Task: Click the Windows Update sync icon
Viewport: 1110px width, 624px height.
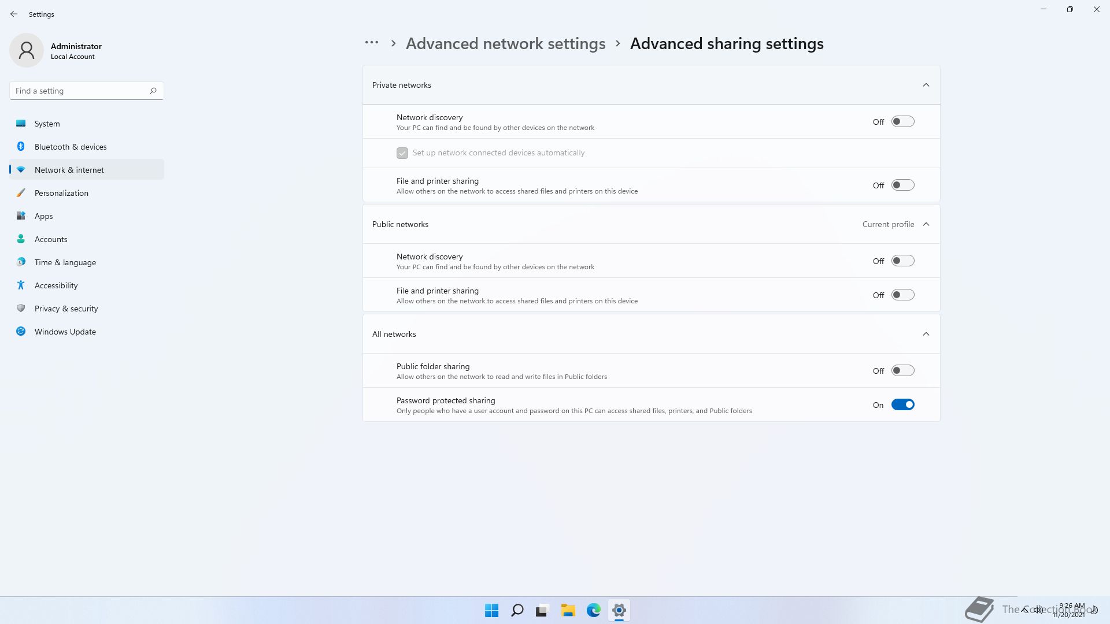Action: [21, 331]
